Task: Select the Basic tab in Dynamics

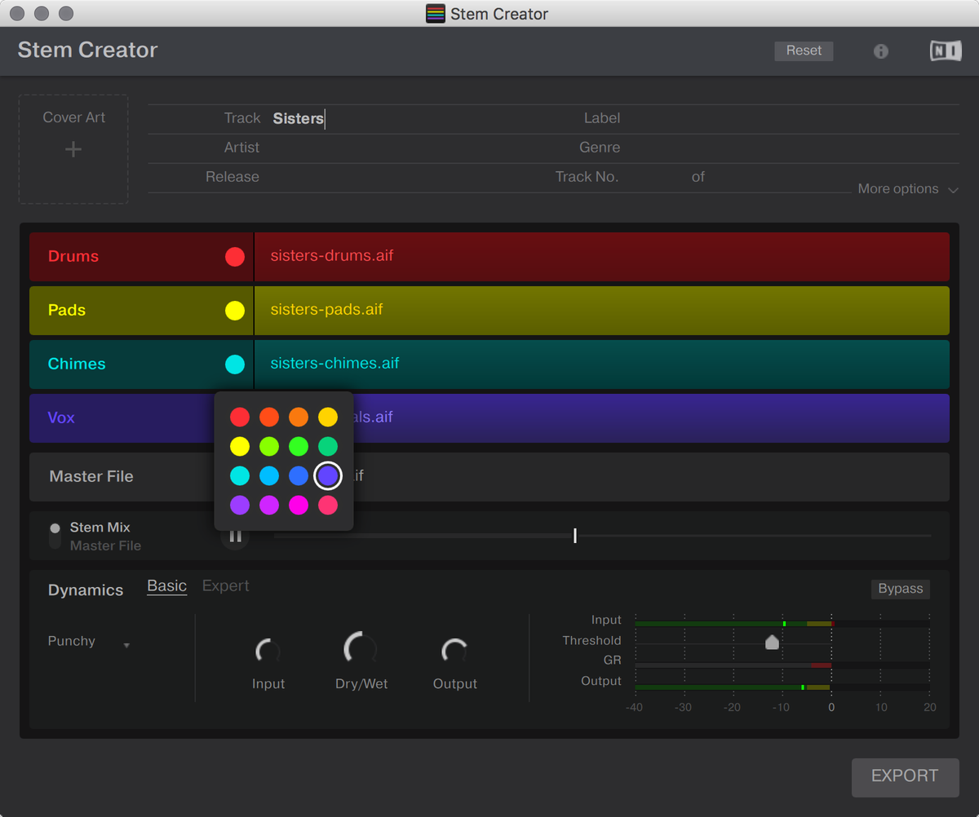Action: point(166,585)
